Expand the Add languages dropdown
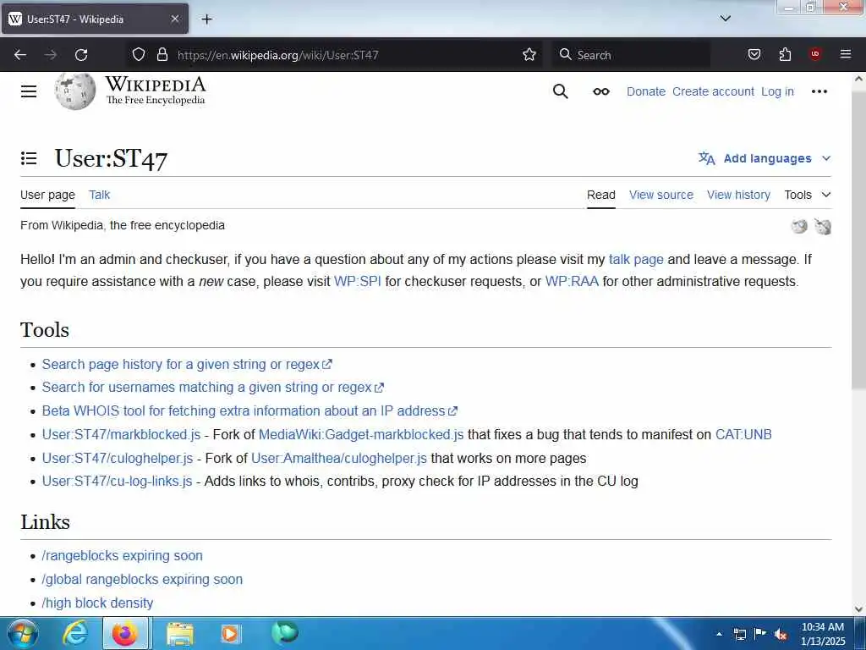 click(765, 158)
